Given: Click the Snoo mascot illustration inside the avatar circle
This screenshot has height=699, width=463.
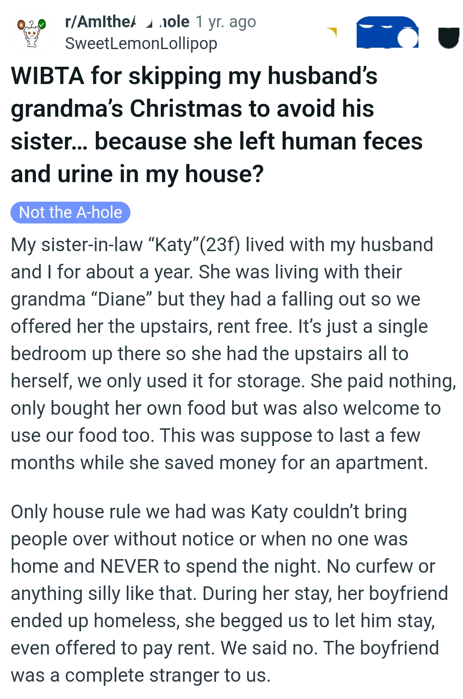Looking at the screenshot, I should coord(31,36).
